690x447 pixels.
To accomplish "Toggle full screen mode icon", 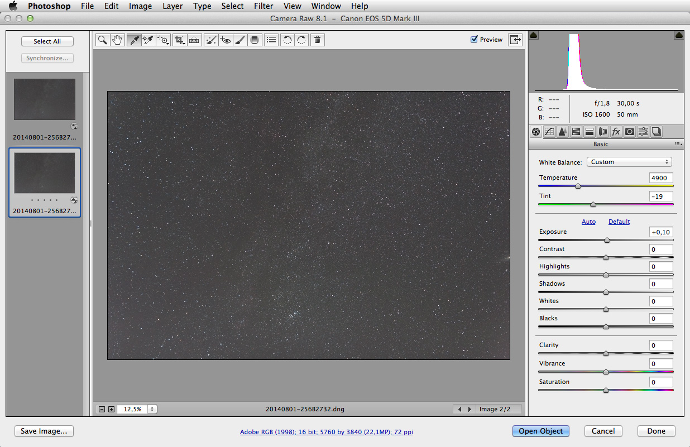I will [x=515, y=40].
